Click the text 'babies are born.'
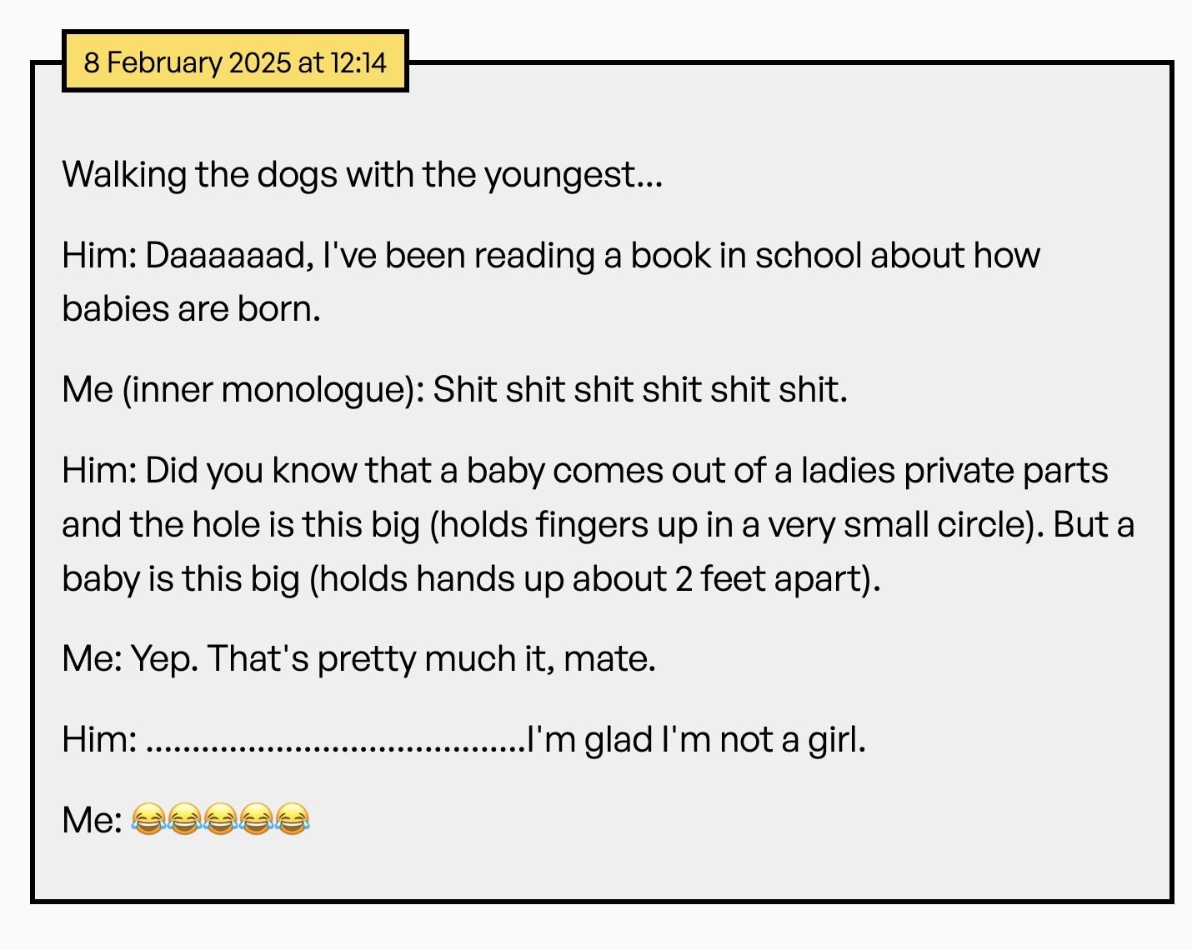Screen dimensions: 1192x950 [x=191, y=309]
